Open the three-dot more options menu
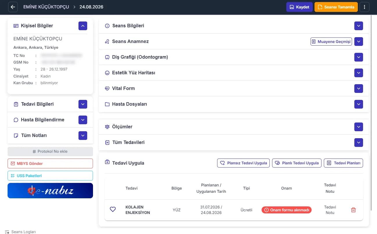Screen dimensions: 377x234 pyautogui.click(x=365, y=7)
